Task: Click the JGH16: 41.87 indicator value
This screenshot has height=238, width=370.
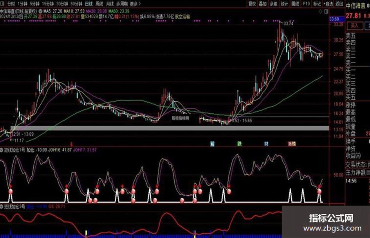Action: [60, 150]
